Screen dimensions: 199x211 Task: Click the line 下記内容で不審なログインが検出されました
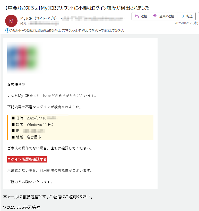(45, 107)
